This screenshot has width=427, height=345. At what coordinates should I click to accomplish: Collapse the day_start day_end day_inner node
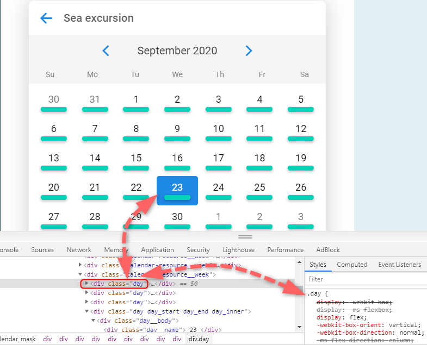86,311
